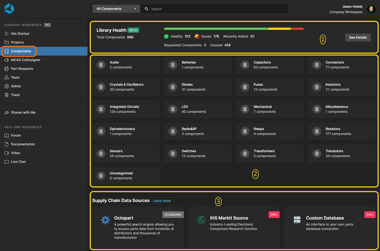Click the Switches category label
The width and height of the screenshot is (380, 251).
click(x=189, y=151)
